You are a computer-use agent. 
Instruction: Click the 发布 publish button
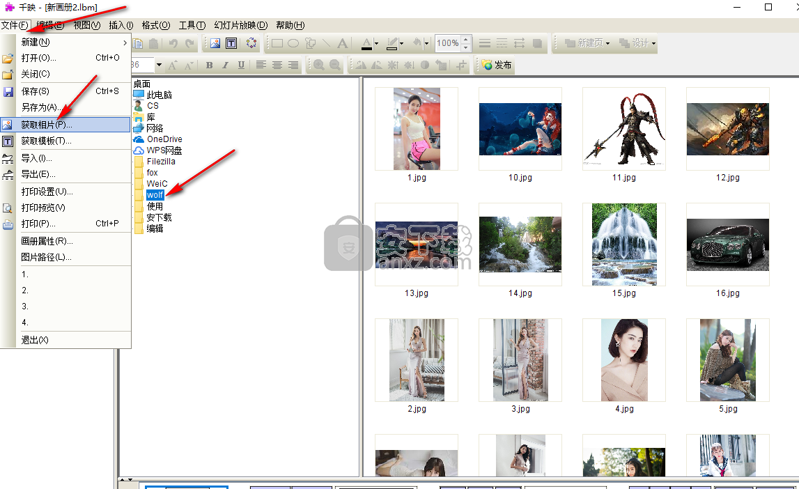pyautogui.click(x=497, y=65)
